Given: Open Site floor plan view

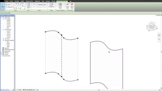Looking at the screenshot, I should click(8, 28).
